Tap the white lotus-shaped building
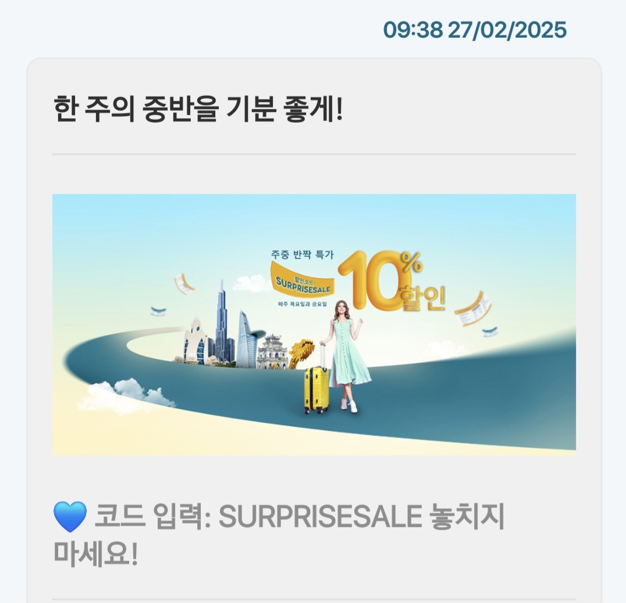The width and height of the screenshot is (626, 603). tap(195, 340)
